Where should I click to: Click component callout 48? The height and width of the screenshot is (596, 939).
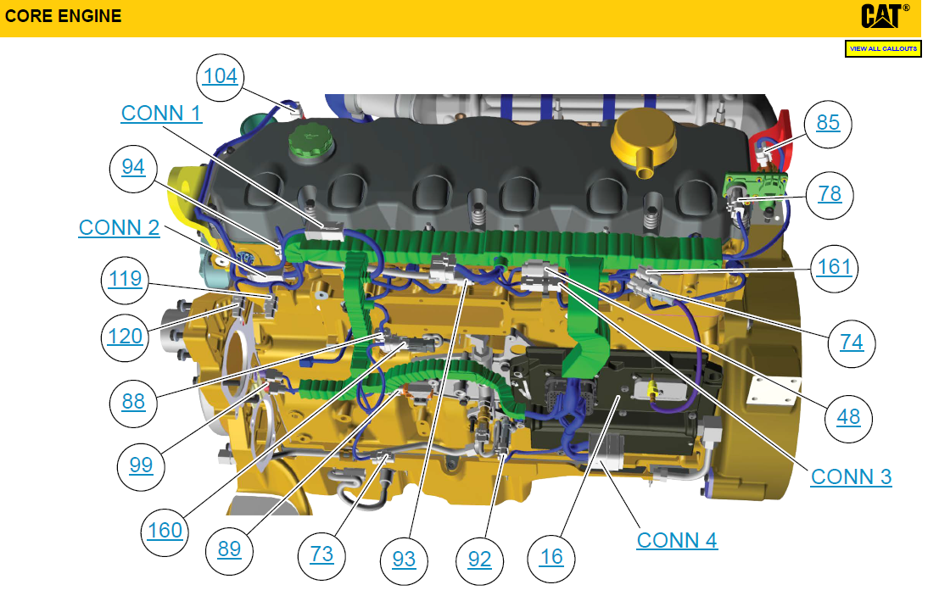pos(848,416)
